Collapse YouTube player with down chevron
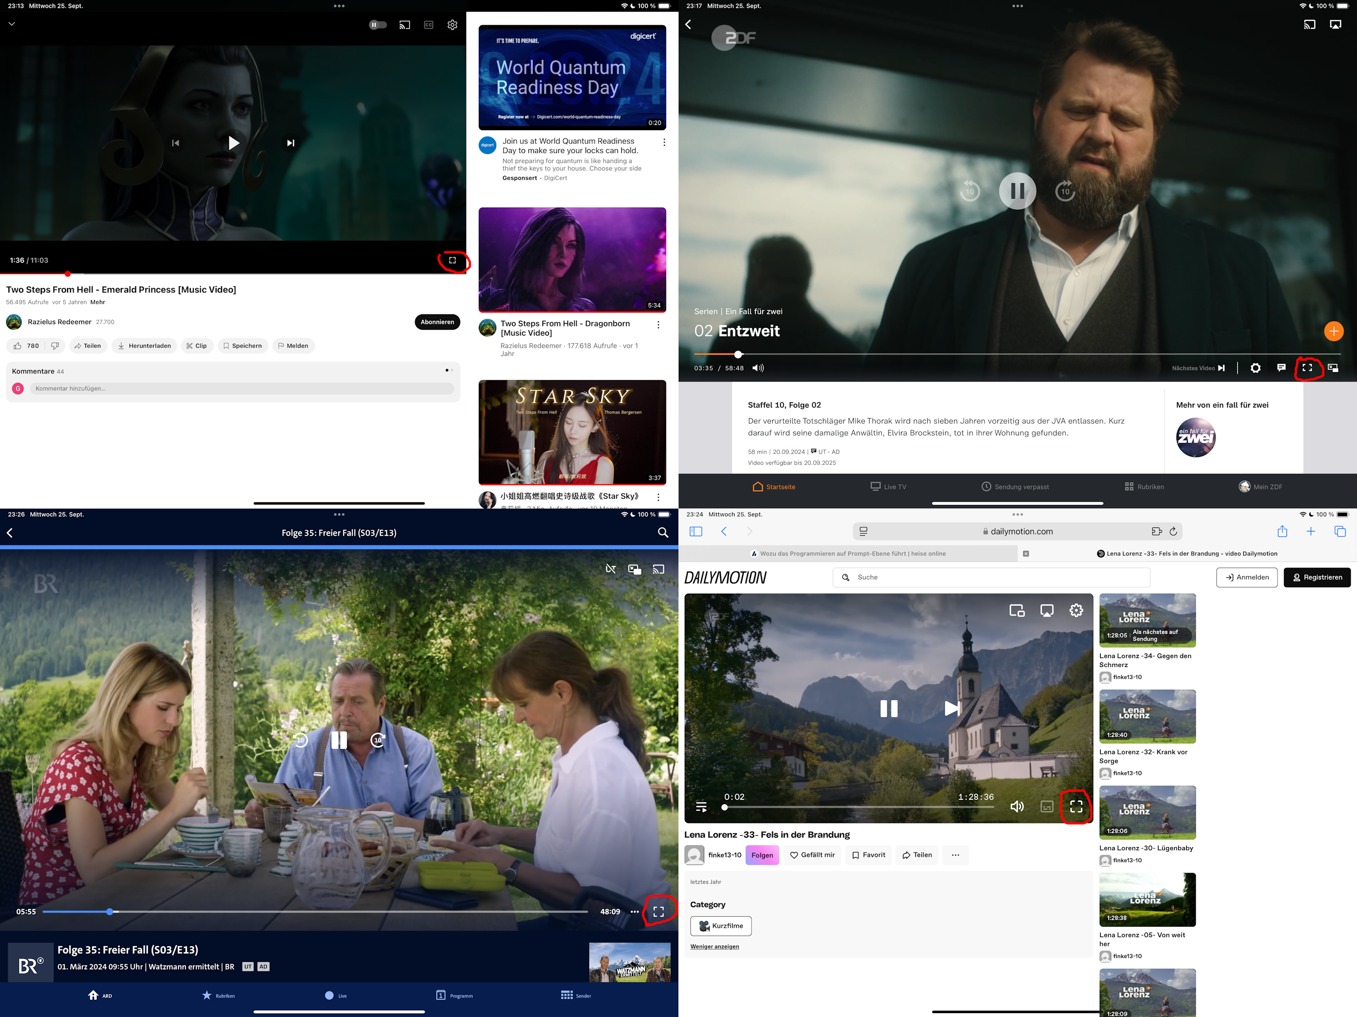This screenshot has height=1017, width=1357. [11, 24]
